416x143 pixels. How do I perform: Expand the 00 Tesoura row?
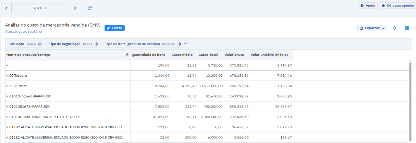[8, 76]
